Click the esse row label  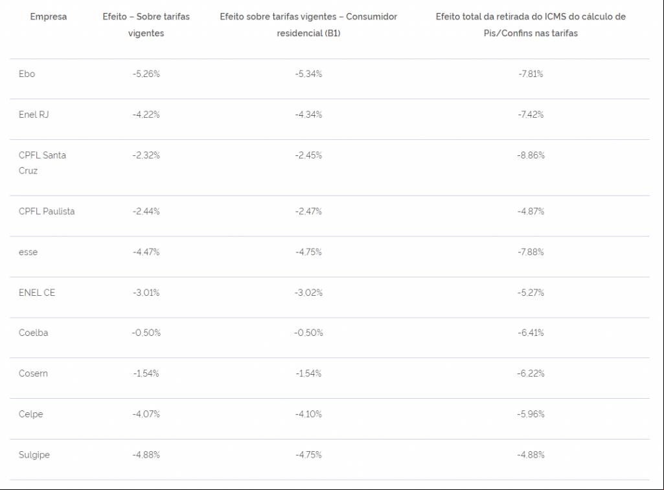[x=28, y=252]
